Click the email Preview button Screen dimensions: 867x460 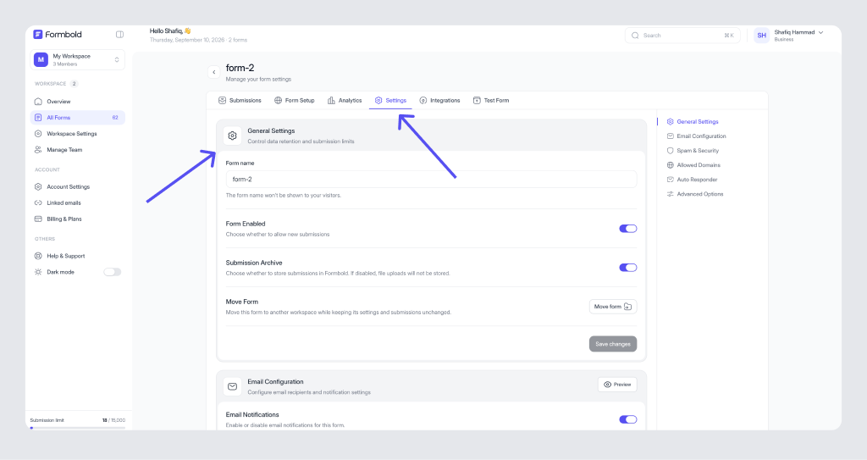(x=617, y=384)
